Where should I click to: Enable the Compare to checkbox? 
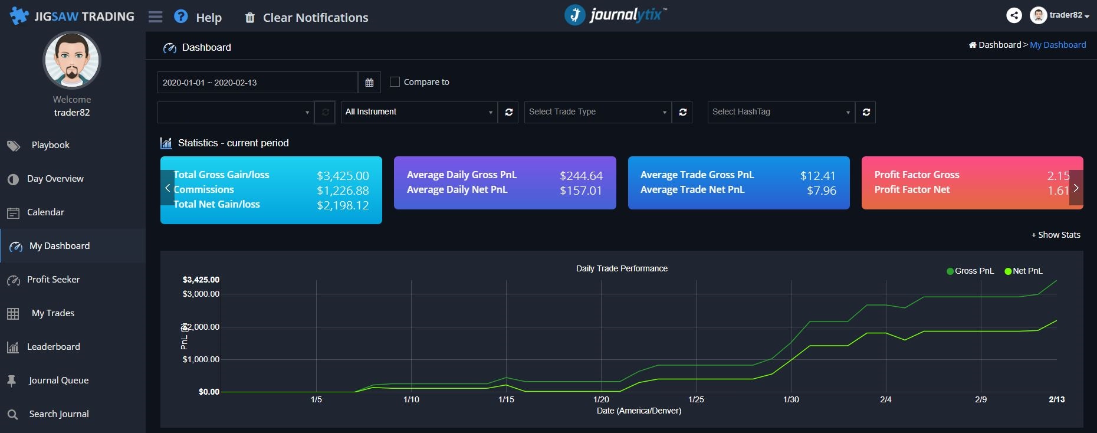[x=395, y=82]
